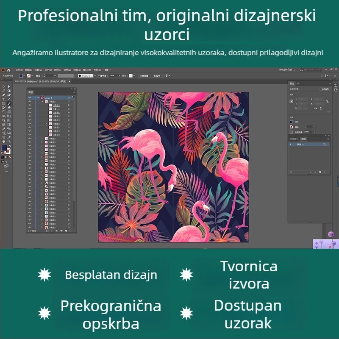Select the Hand tool
Screen dimensions: 339x339
click(3, 142)
